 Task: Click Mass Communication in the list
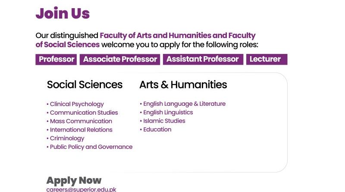pyautogui.click(x=81, y=121)
